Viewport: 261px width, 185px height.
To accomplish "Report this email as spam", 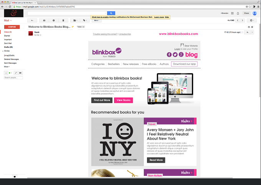I will click(54, 20).
